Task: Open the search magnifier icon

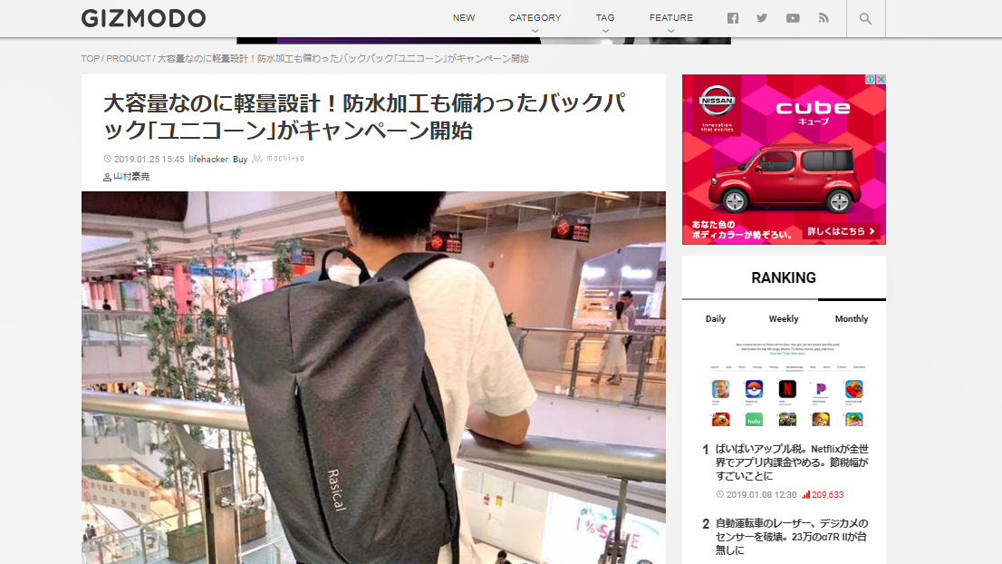Action: tap(865, 17)
